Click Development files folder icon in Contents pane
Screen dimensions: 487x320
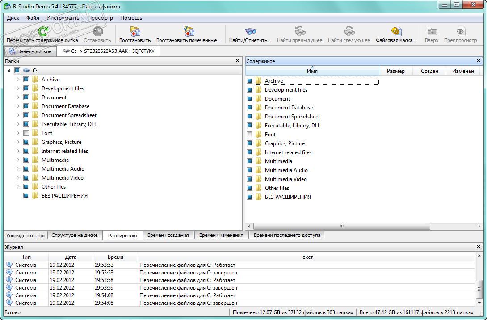(x=258, y=90)
